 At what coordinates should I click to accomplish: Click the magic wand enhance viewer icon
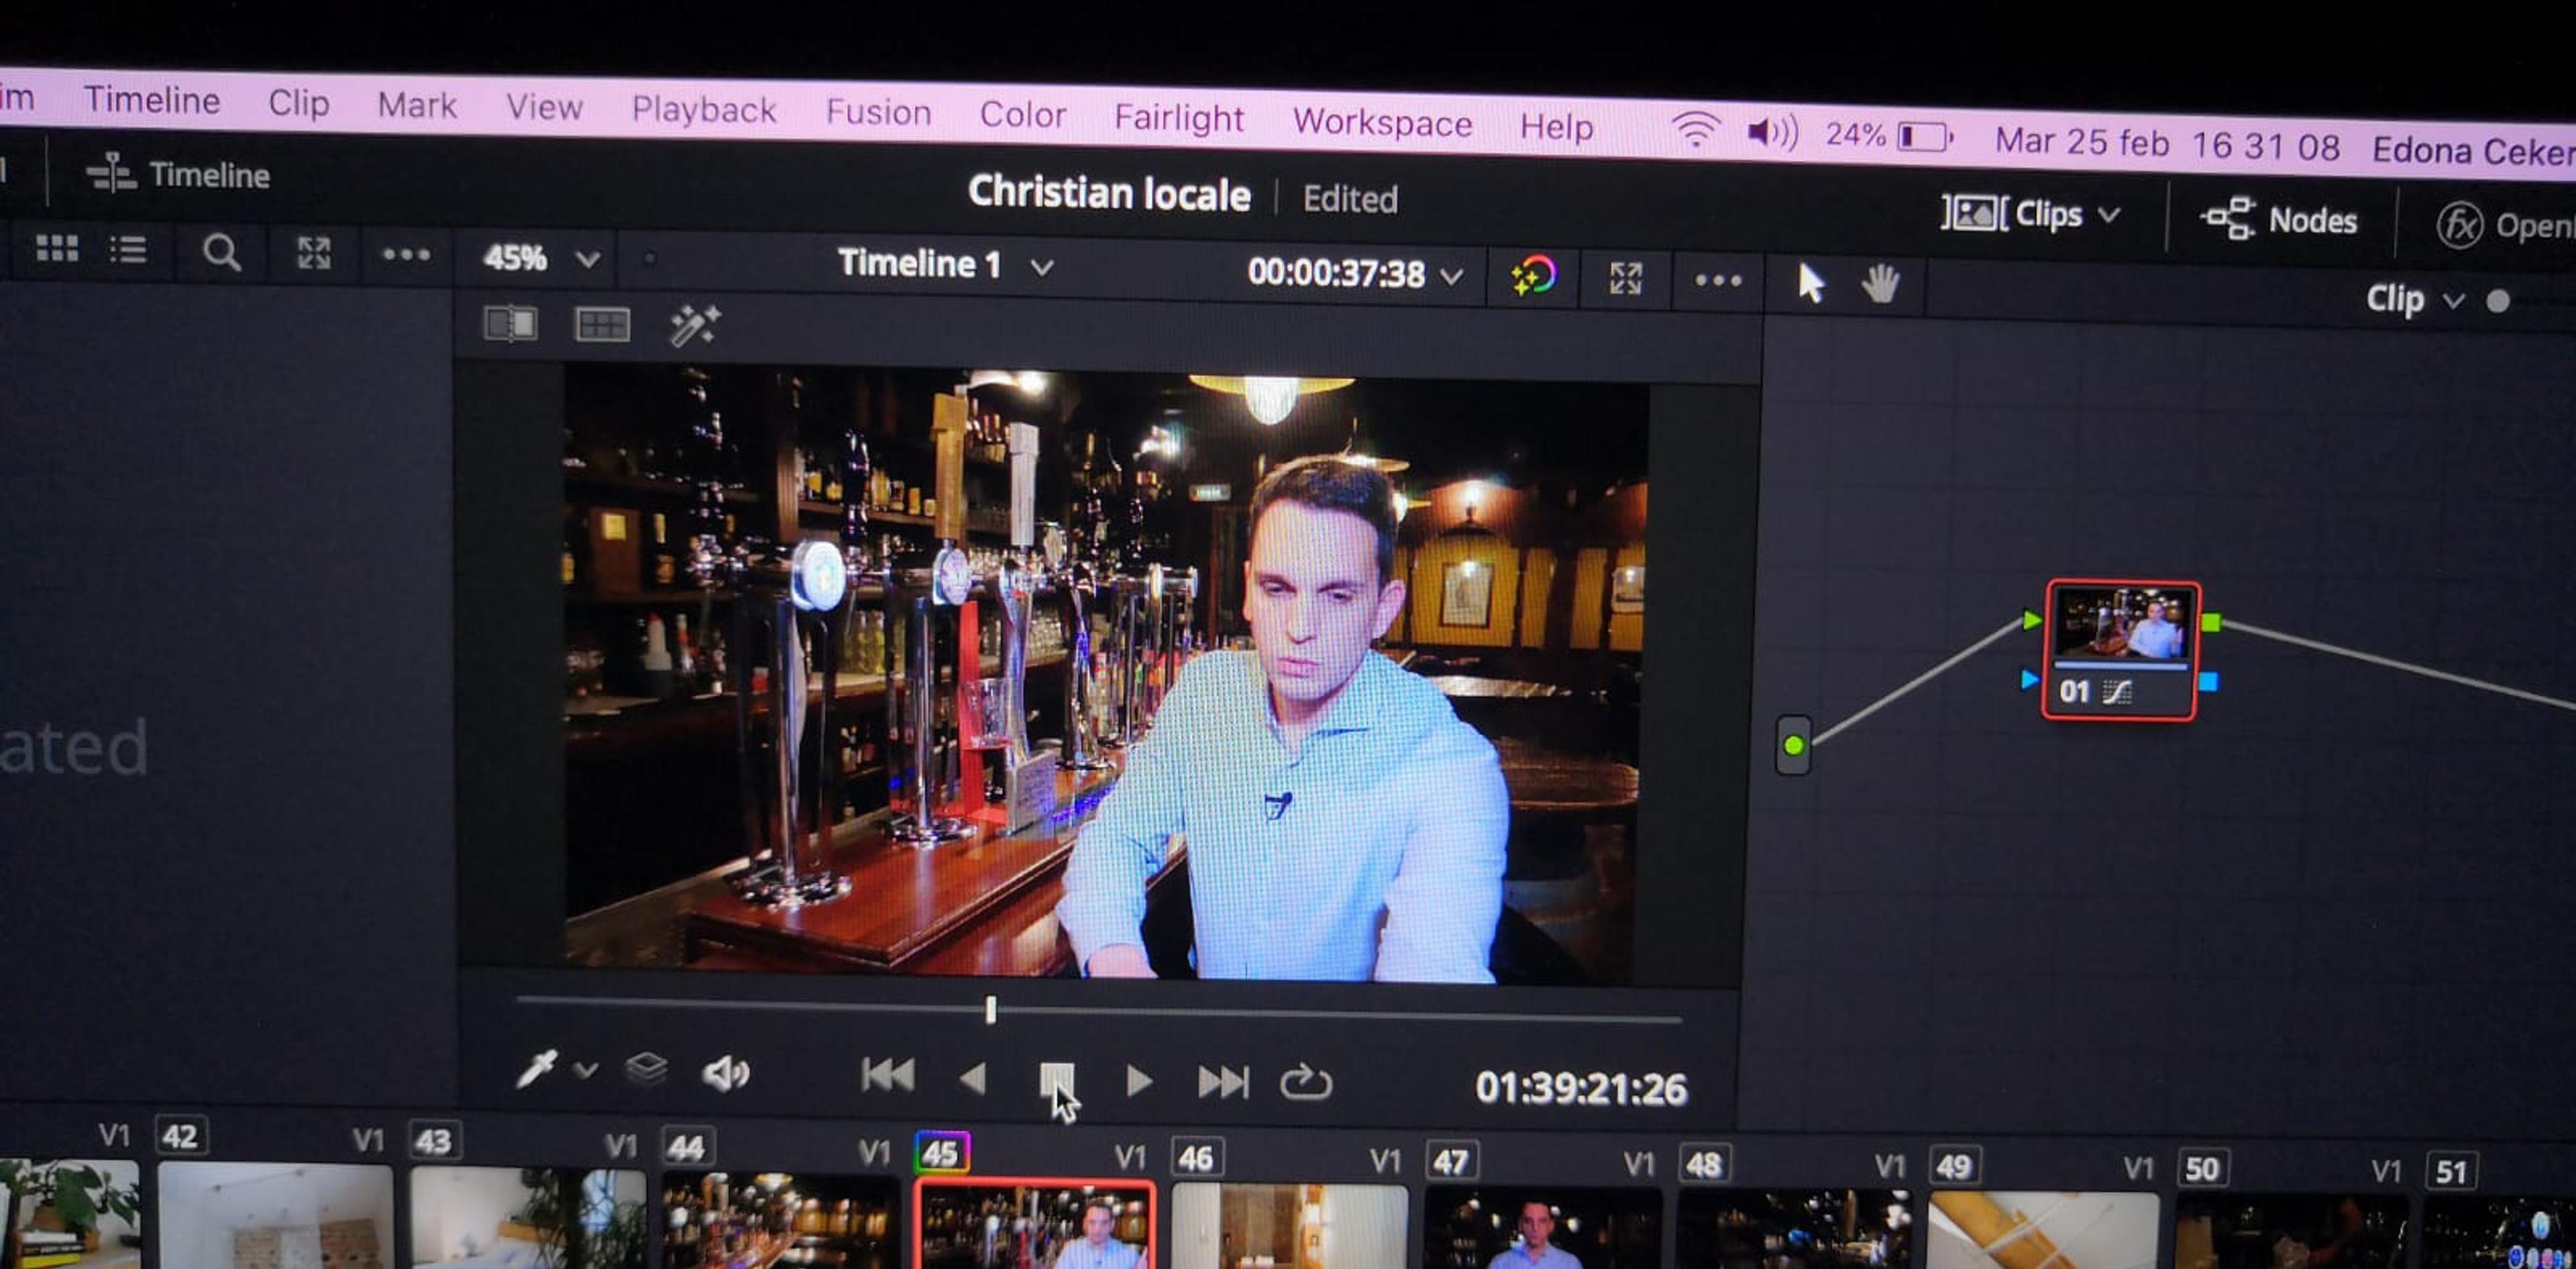click(694, 325)
